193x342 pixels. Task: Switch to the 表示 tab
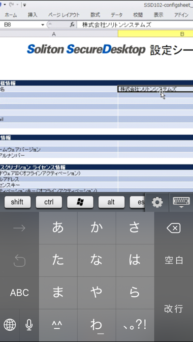[x=159, y=15]
